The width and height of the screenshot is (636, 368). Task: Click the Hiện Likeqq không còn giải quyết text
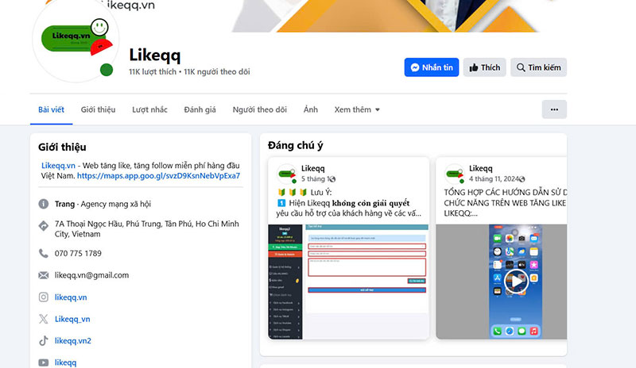coord(349,203)
